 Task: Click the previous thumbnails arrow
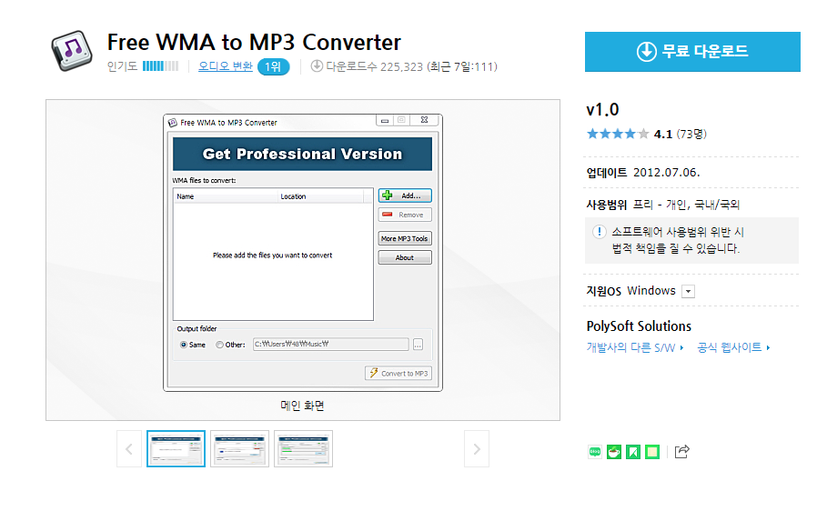[x=129, y=449]
